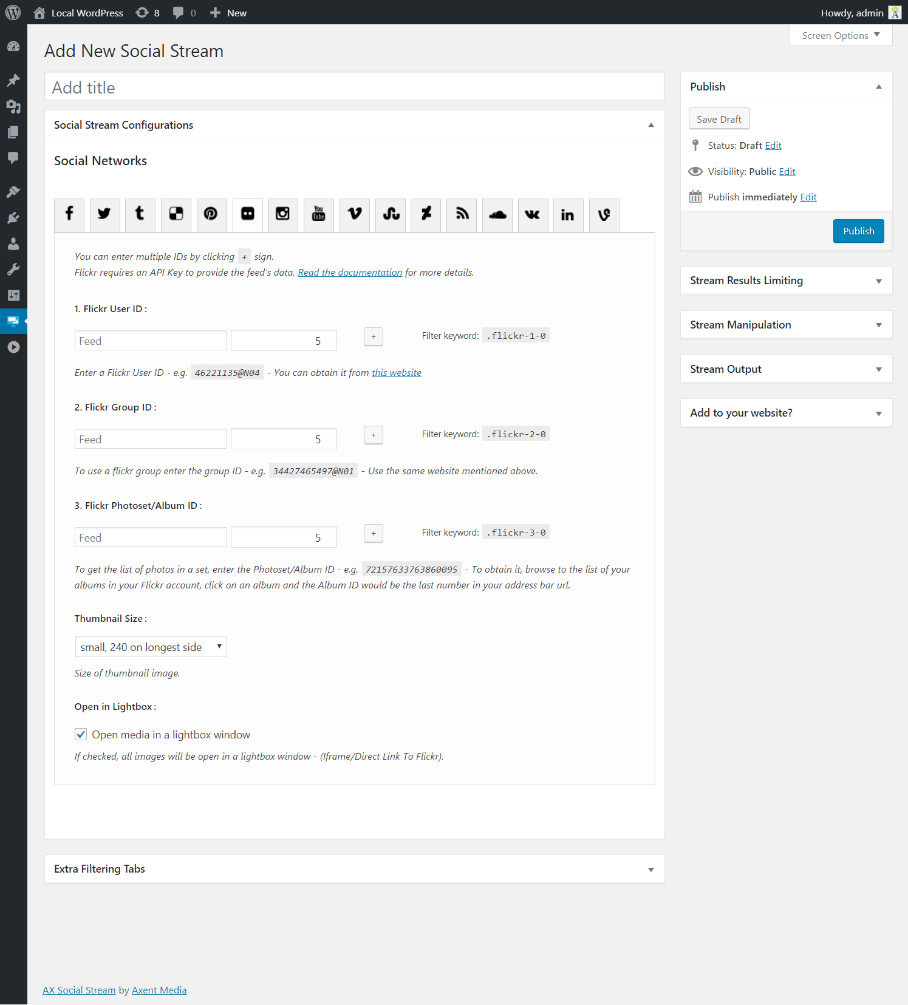The width and height of the screenshot is (908, 1005).
Task: Collapse the Publish box arrow
Action: point(878,87)
